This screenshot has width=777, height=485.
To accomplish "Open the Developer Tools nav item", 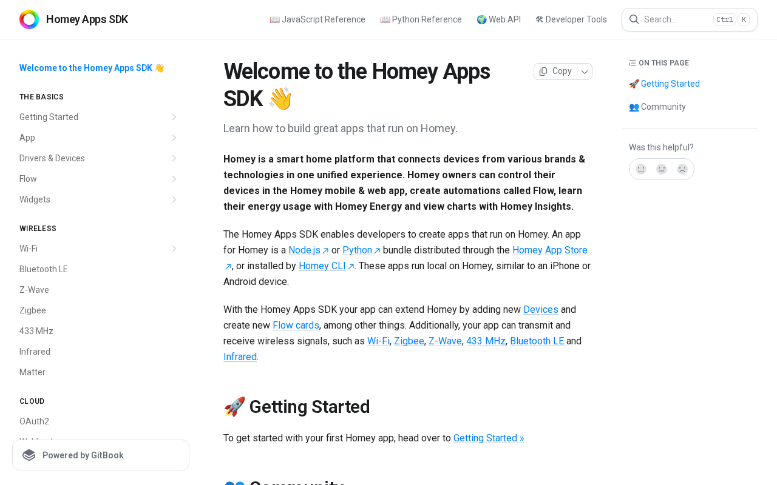I will [x=571, y=19].
